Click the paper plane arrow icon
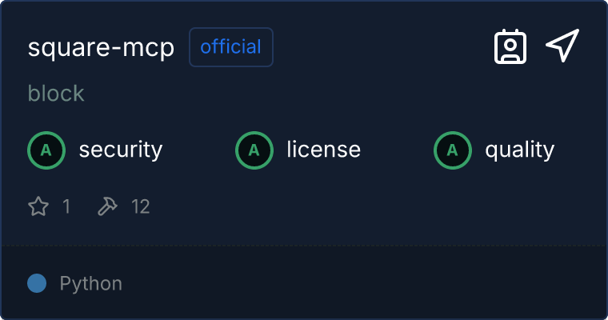608x320 pixels. (562, 46)
